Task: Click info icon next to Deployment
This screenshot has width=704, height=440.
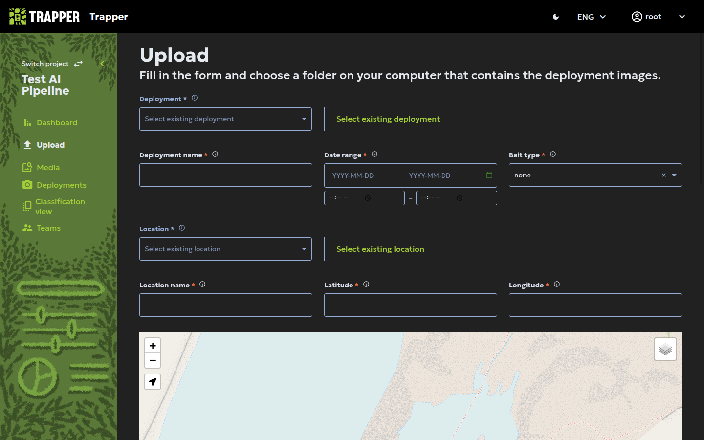Action: (x=195, y=98)
